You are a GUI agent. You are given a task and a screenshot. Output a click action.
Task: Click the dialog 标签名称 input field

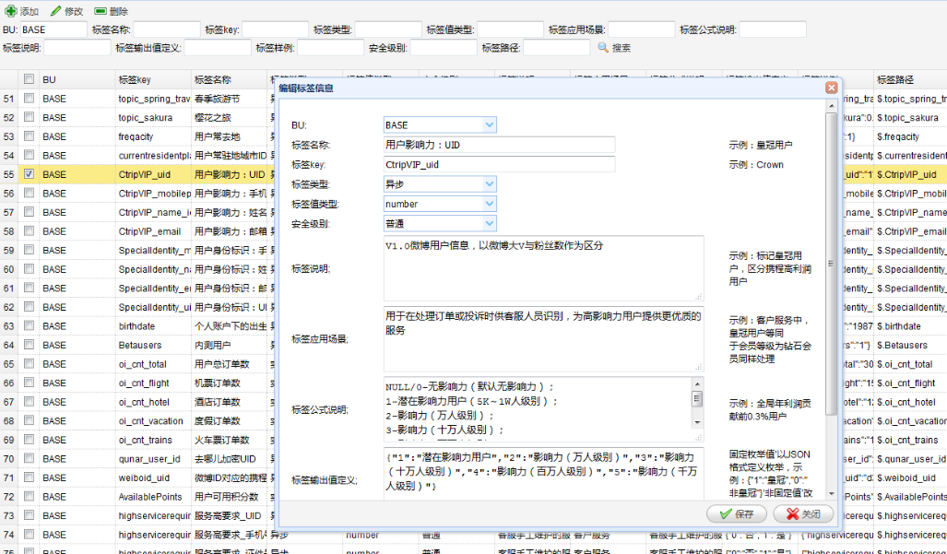(500, 145)
